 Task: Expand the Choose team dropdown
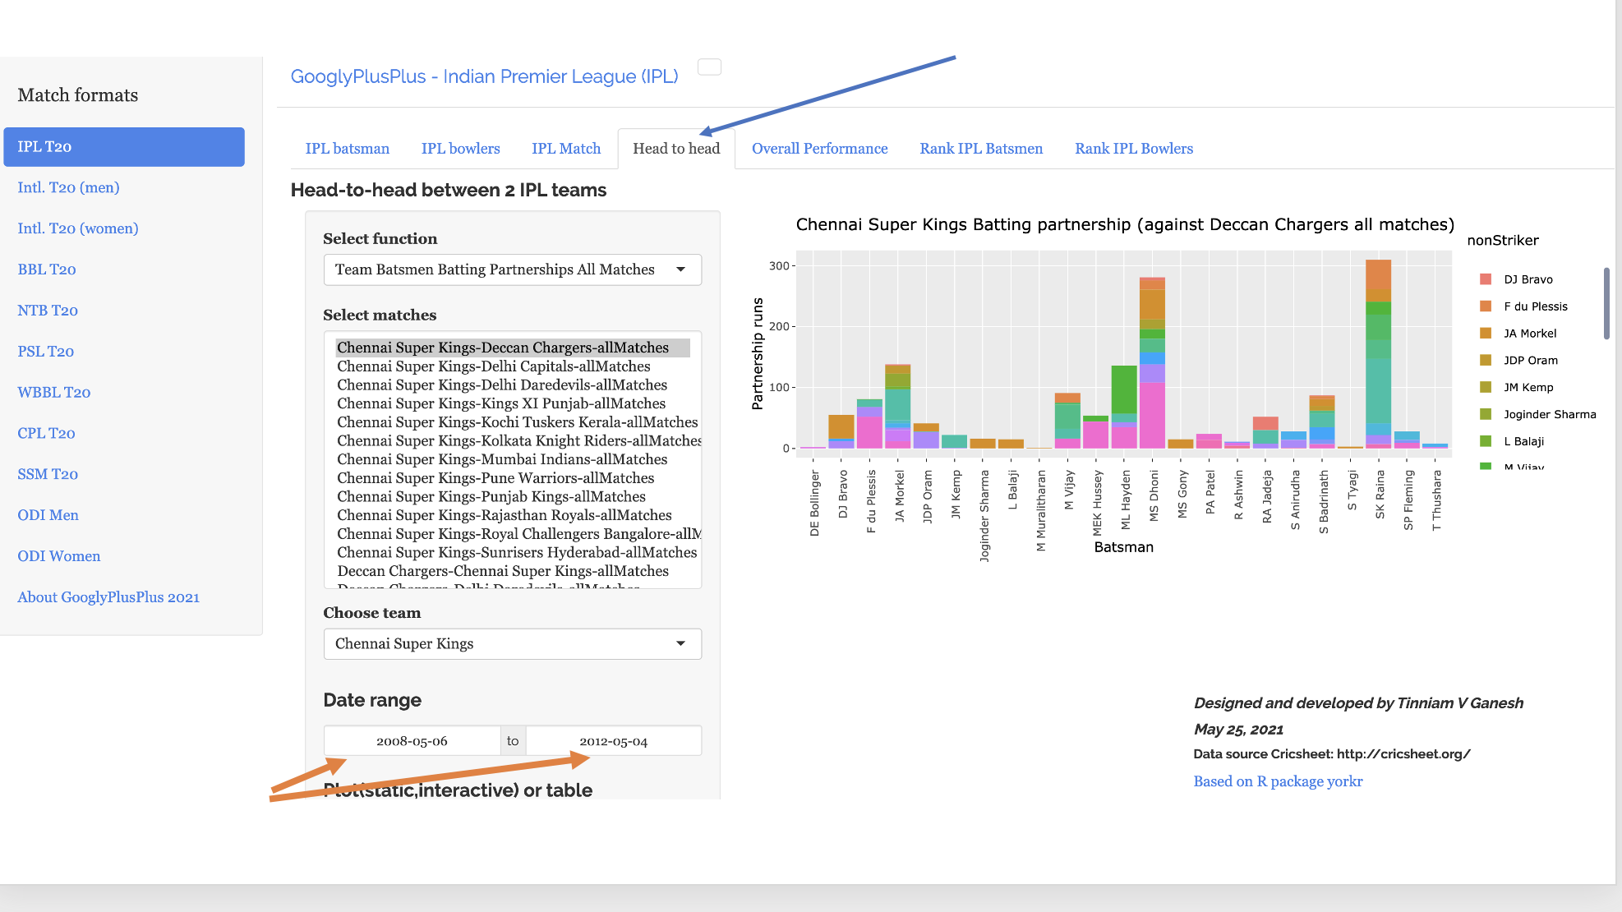[x=680, y=643]
